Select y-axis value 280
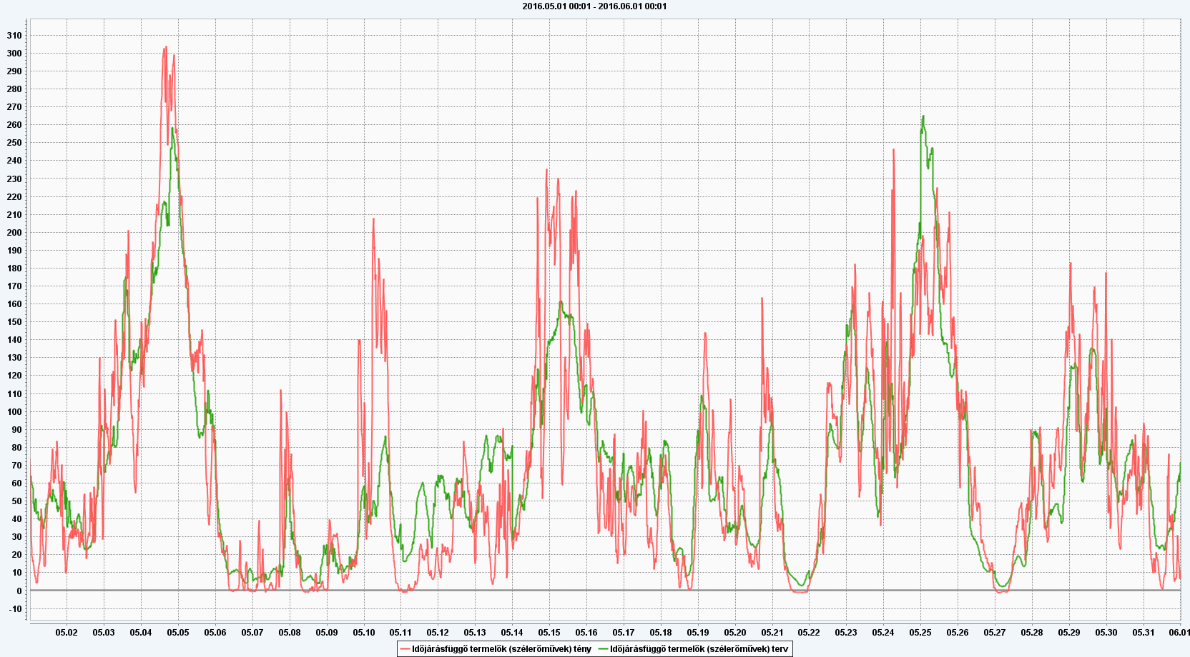The width and height of the screenshot is (1190, 657). (x=14, y=89)
